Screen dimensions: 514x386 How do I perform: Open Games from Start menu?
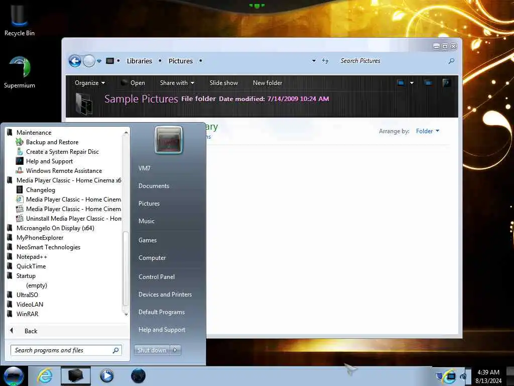coord(148,240)
